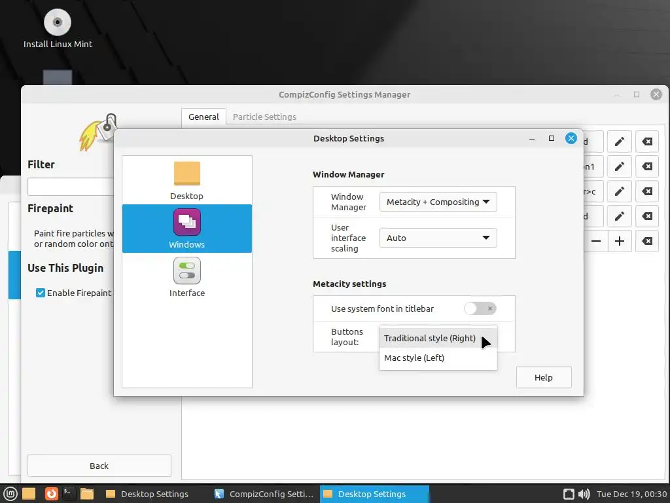Image resolution: width=670 pixels, height=503 pixels.
Task: Click the edit pencil in the n1 row
Action: pos(619,166)
